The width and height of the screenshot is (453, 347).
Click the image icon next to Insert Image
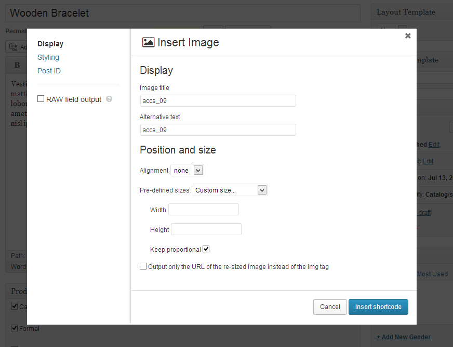[148, 43]
